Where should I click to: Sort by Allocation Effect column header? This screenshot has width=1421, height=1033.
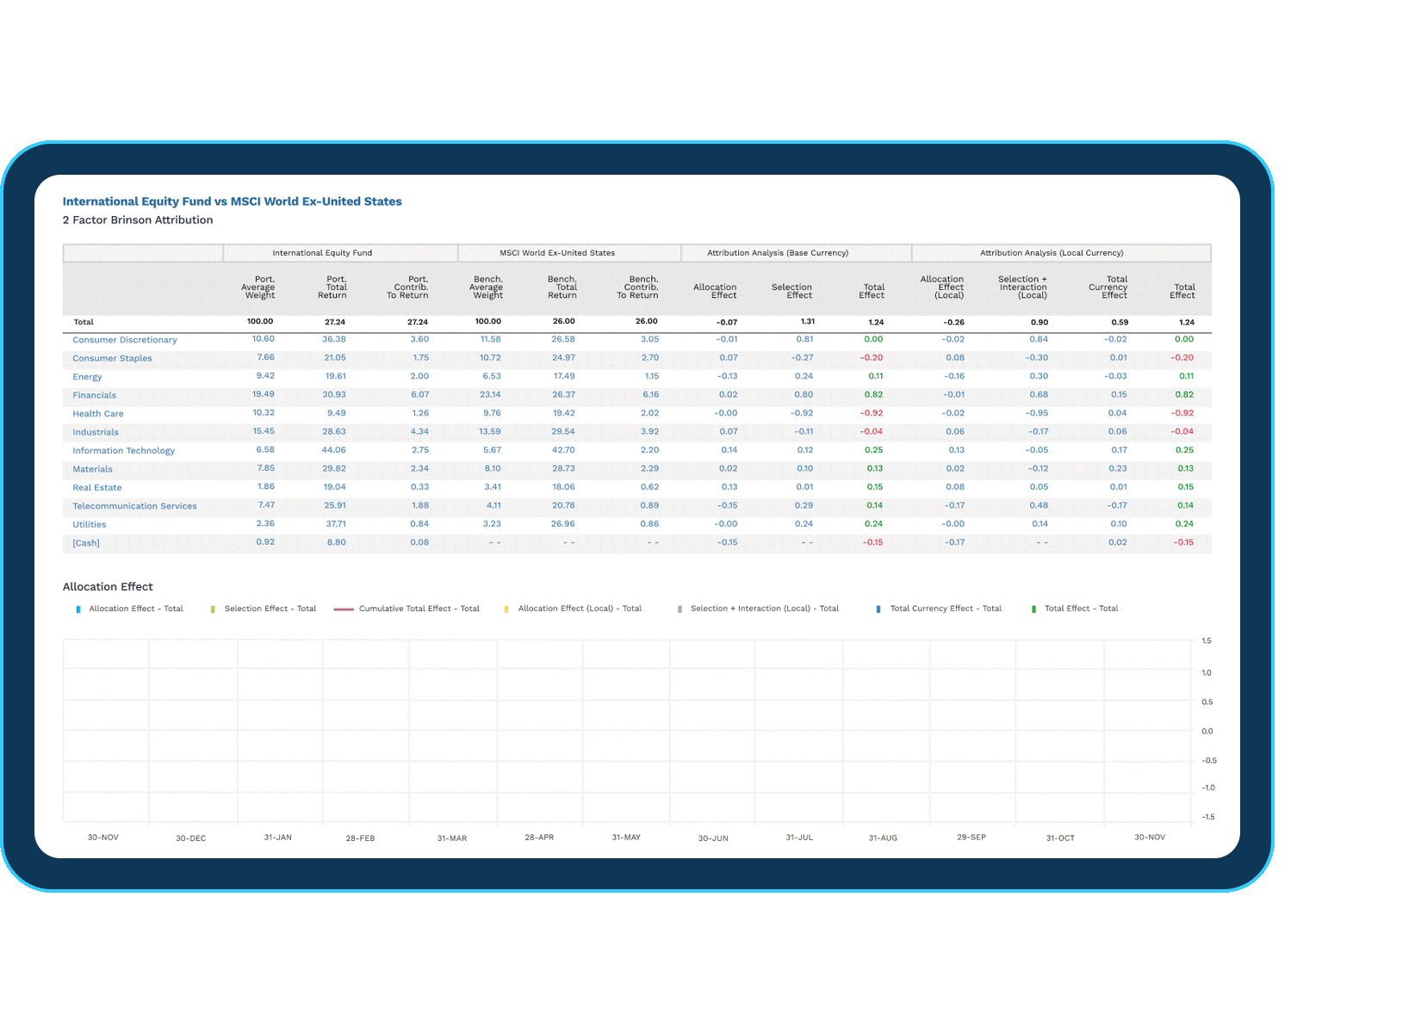pos(715,291)
